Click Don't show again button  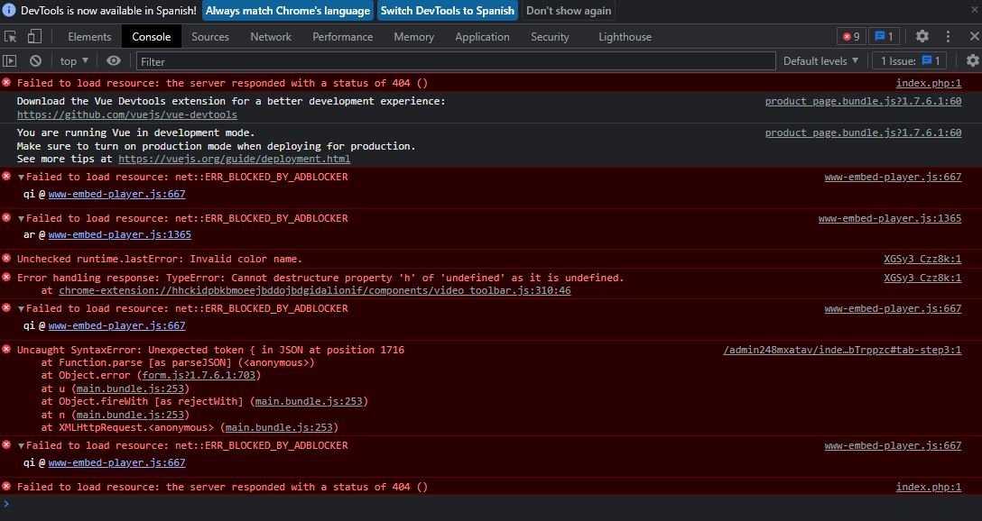tap(569, 11)
